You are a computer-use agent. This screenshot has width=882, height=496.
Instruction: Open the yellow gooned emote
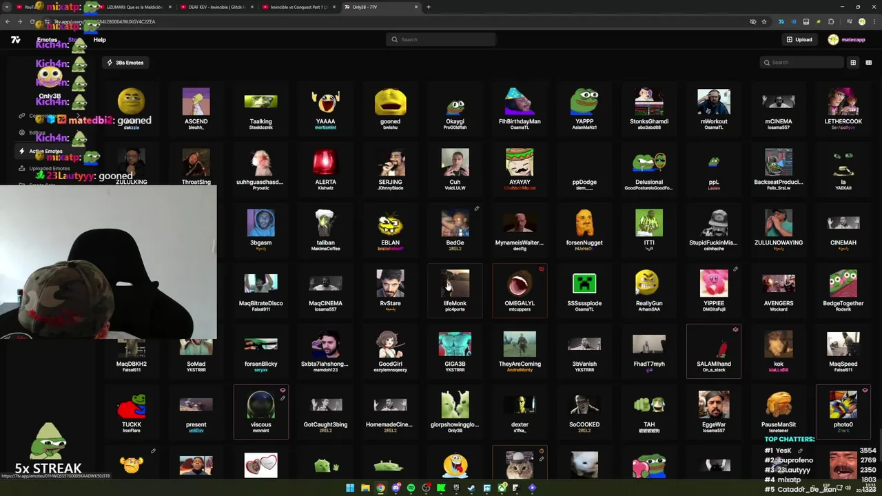(x=390, y=109)
